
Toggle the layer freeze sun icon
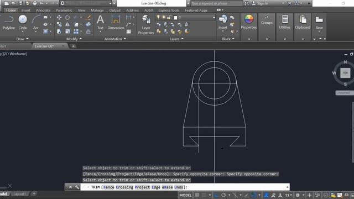[164, 17]
